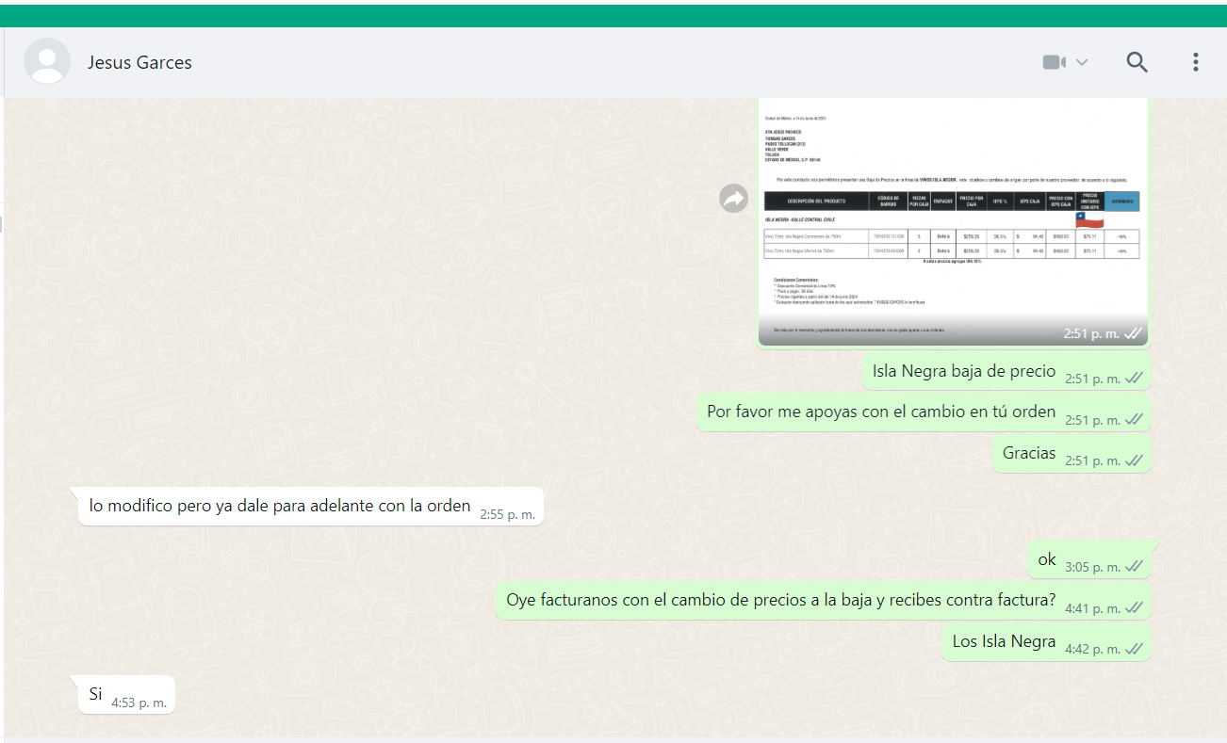This screenshot has height=743, width=1227.
Task: Click the "Por favor me apoyas" message bubble
Action: (880, 412)
